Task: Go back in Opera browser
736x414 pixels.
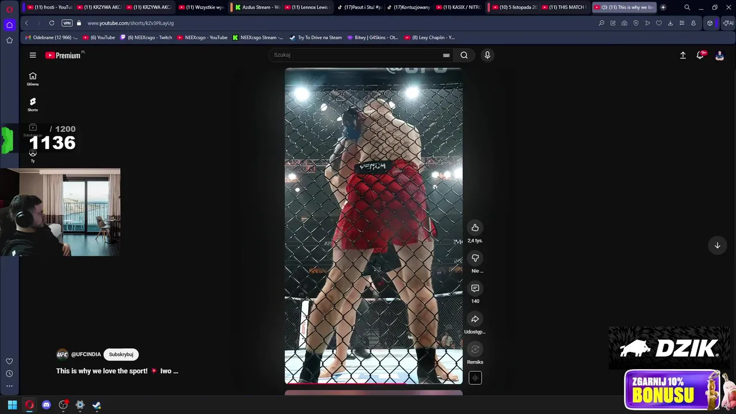Action: click(x=26, y=23)
